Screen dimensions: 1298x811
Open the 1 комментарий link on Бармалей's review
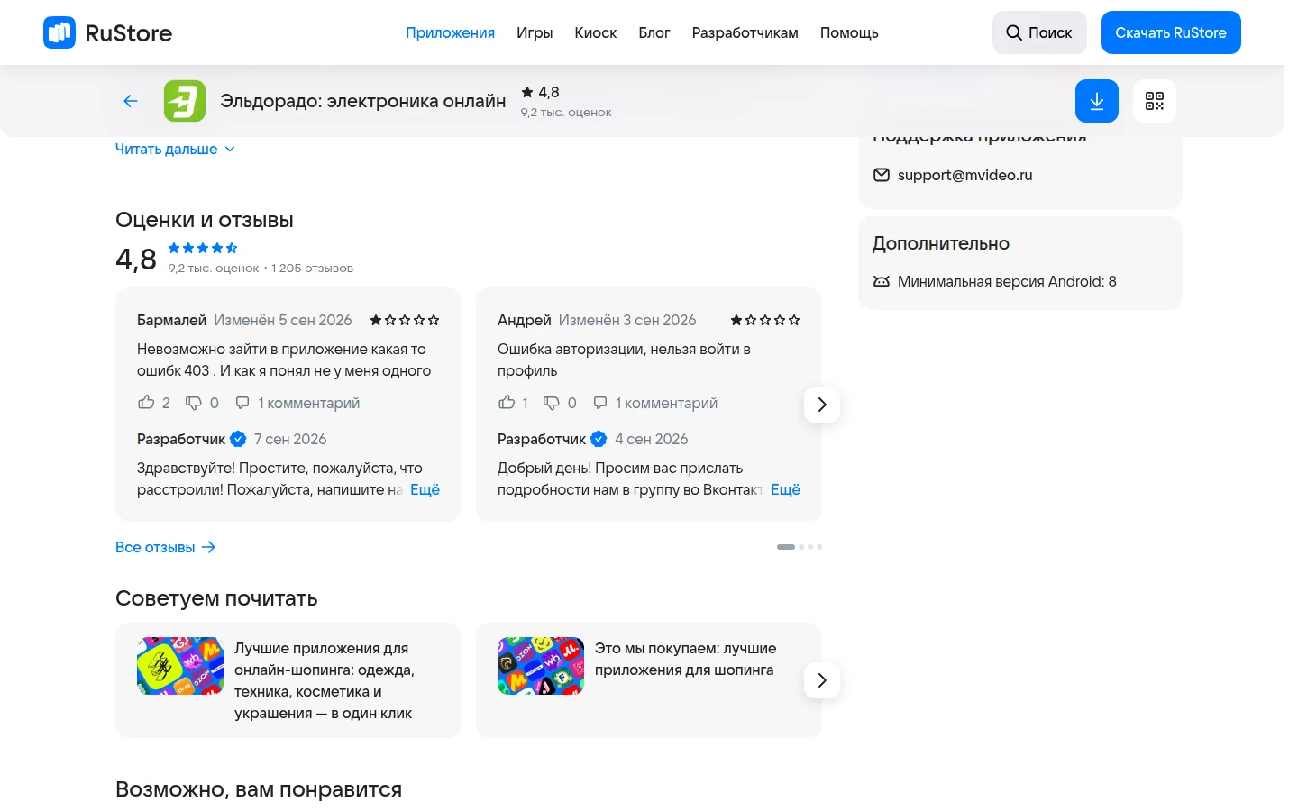tap(308, 403)
